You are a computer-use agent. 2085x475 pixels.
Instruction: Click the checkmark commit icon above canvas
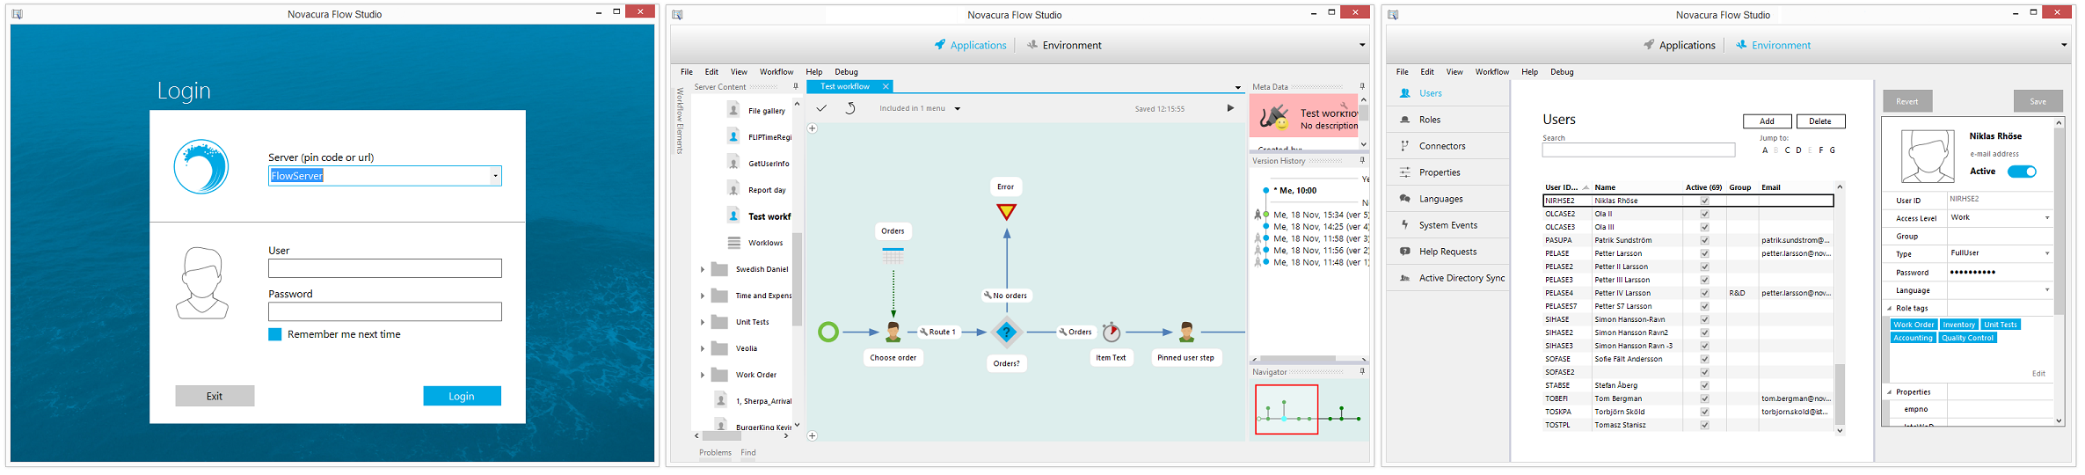coord(821,108)
